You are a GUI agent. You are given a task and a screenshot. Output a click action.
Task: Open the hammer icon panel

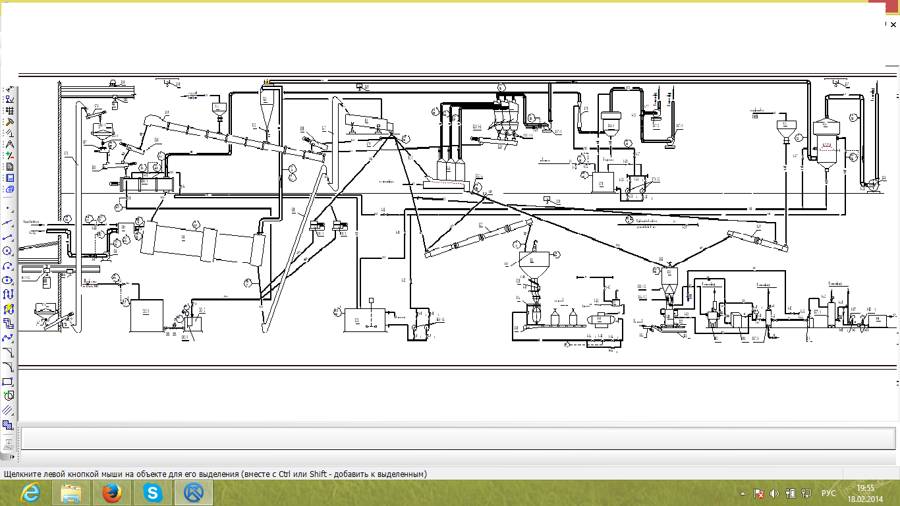point(10,121)
